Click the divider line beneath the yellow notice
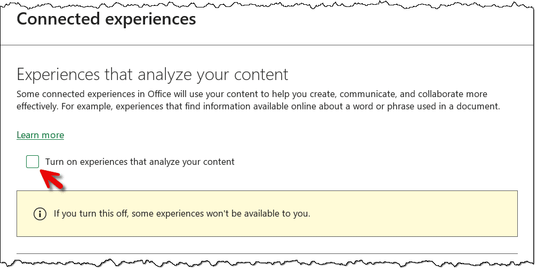Viewport: 537px width, 271px height. (267, 253)
